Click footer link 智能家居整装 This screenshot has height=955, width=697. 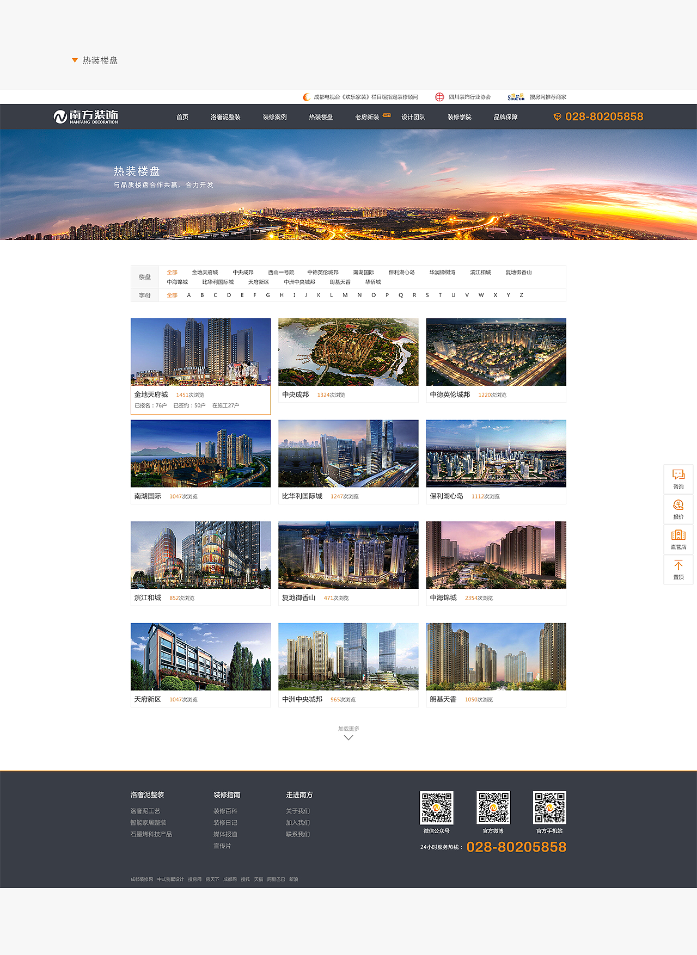click(x=148, y=822)
